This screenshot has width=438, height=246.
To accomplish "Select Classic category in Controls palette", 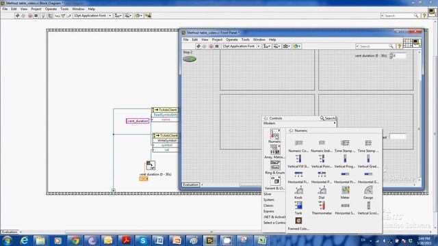I will point(268,206).
